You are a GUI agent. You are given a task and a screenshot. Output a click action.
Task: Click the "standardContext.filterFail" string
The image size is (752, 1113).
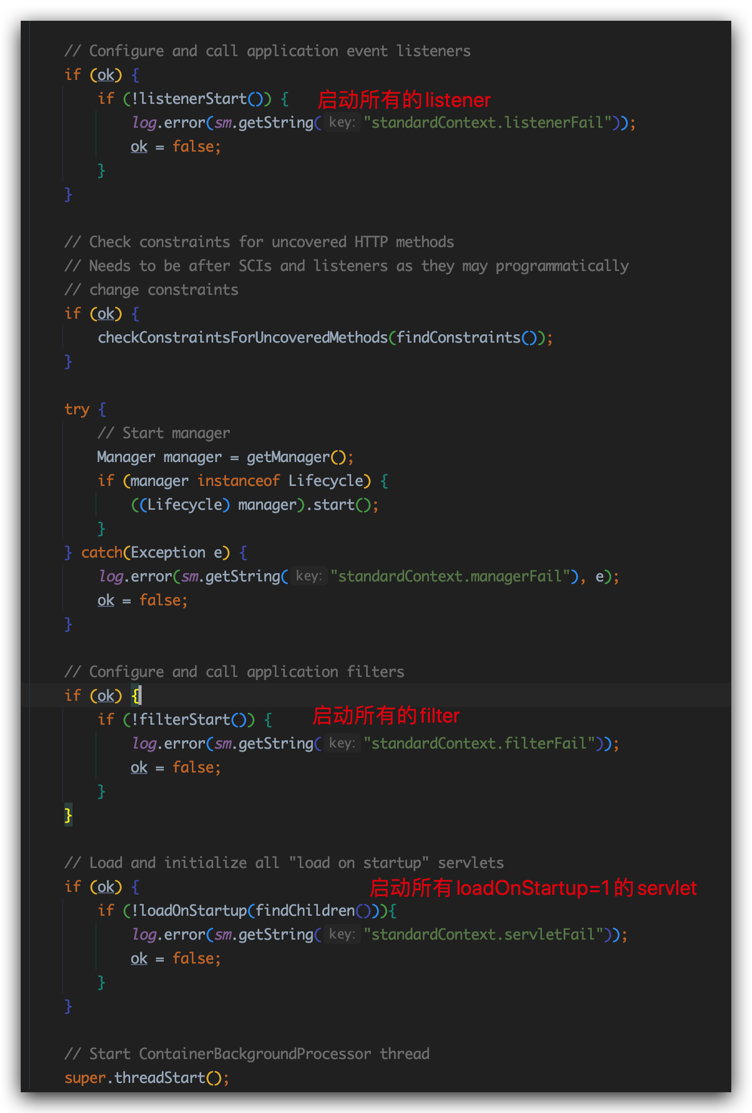coord(479,743)
